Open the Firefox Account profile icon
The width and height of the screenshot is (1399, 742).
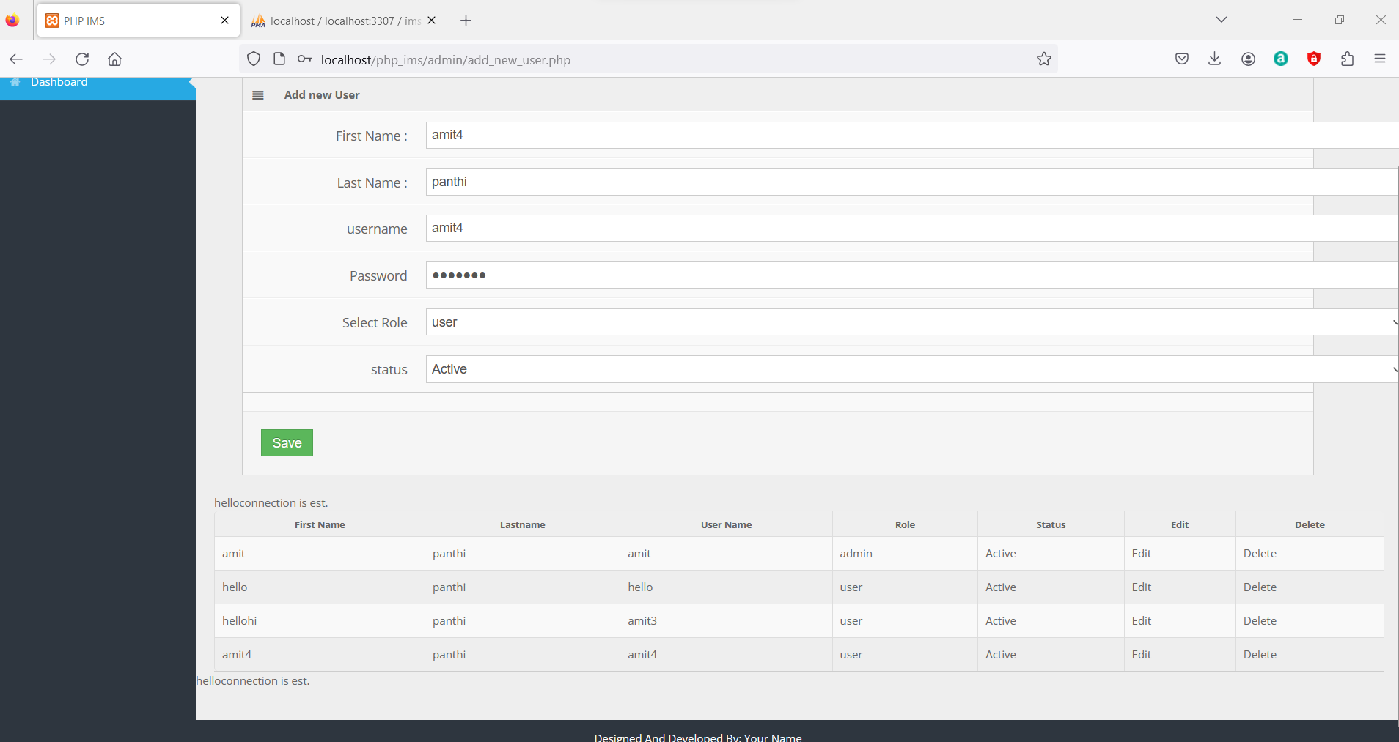tap(1248, 59)
